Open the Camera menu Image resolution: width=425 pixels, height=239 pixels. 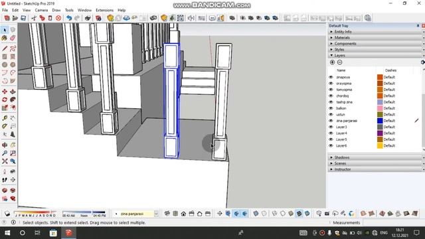tap(41, 10)
